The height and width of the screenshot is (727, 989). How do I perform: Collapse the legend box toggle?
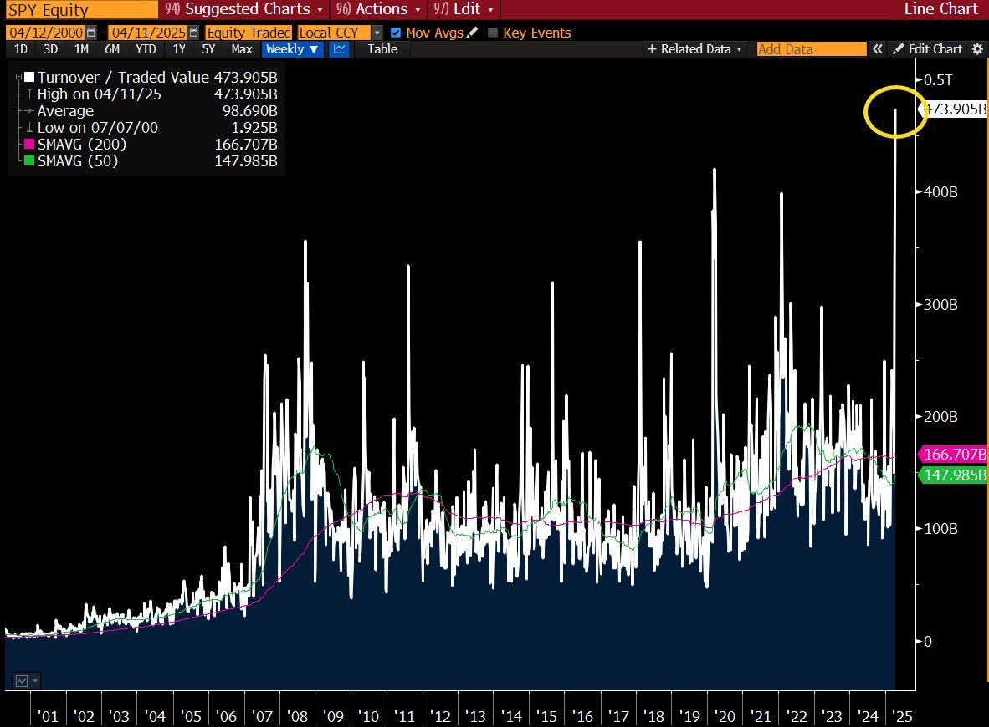coord(18,77)
